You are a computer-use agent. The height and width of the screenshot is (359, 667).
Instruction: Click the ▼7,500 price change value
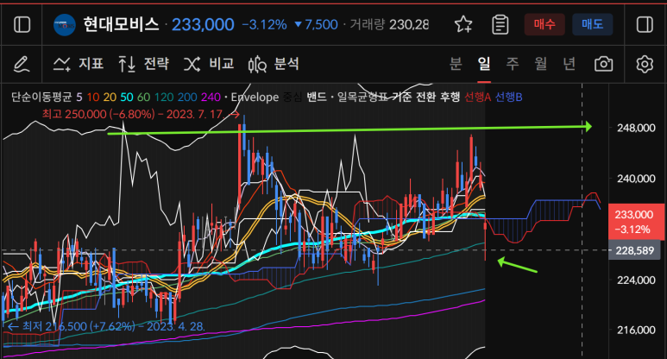pyautogui.click(x=316, y=25)
